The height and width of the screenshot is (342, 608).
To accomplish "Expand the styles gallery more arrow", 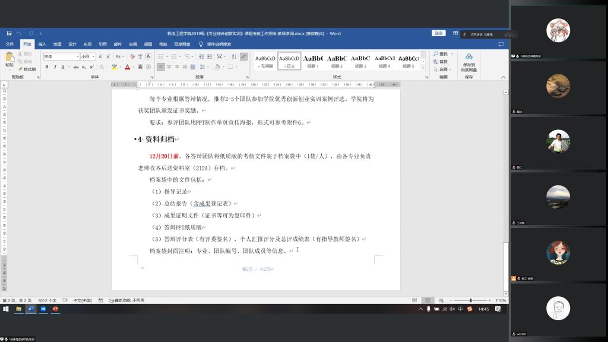I will click(424, 66).
